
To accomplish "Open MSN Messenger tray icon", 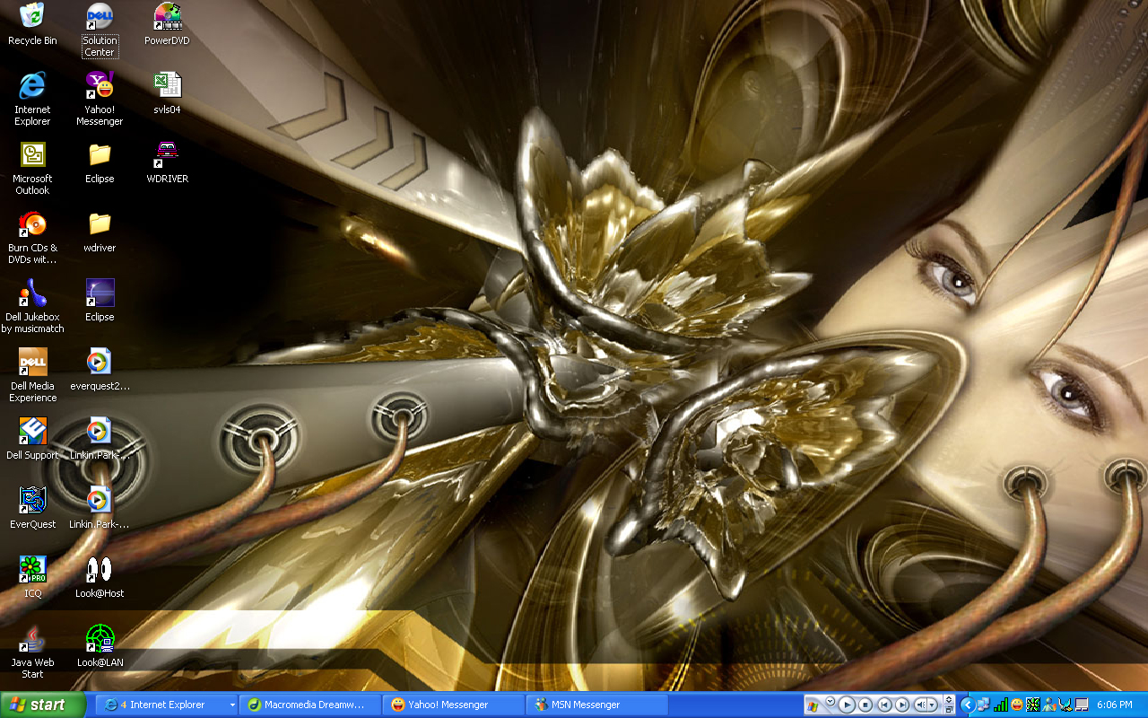I will (1049, 705).
